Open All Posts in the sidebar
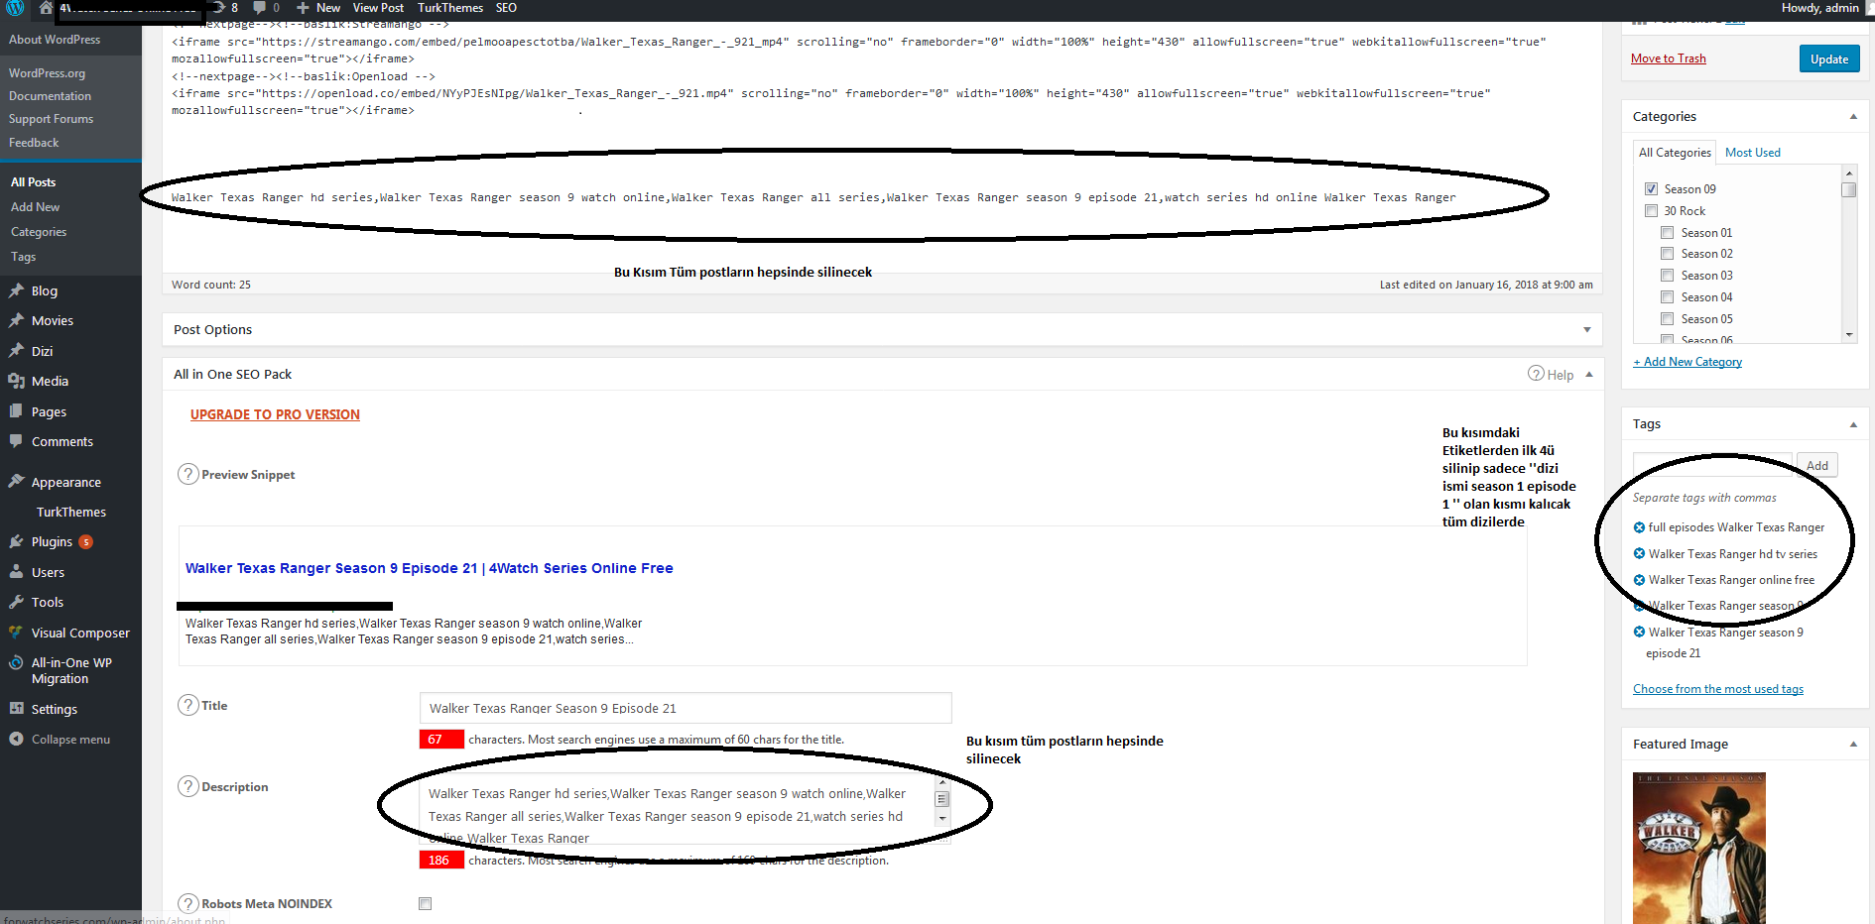The width and height of the screenshot is (1875, 924). point(34,182)
